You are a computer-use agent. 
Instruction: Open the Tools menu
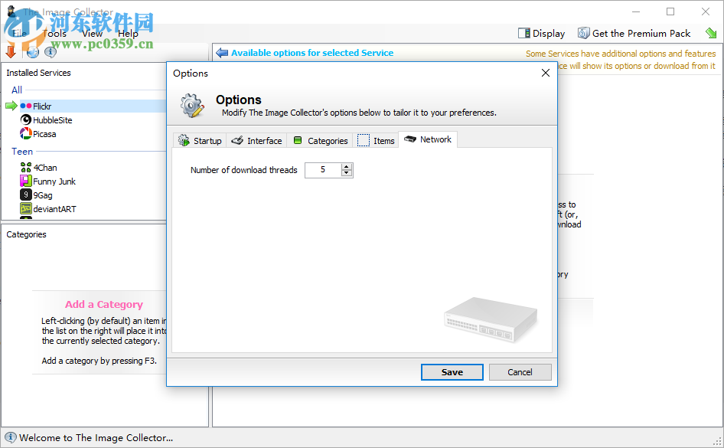coord(54,33)
